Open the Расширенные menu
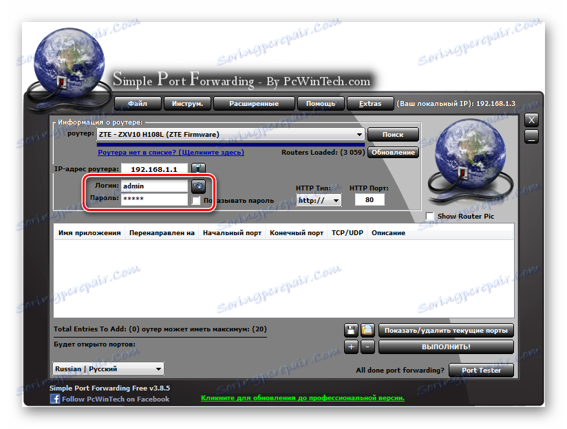This screenshot has width=567, height=429. [254, 103]
